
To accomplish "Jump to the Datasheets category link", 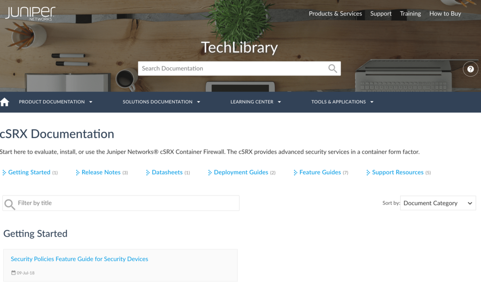I will [167, 172].
